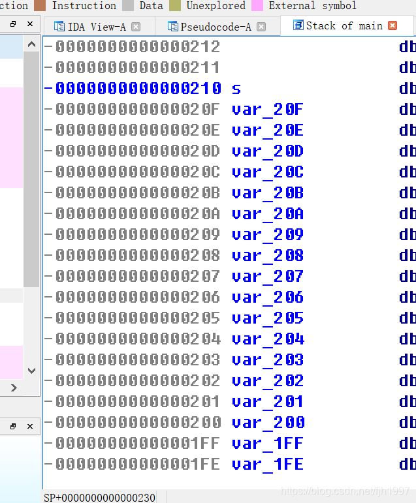Select variable var_20C
This screenshot has width=416, height=503.
[x=267, y=173]
